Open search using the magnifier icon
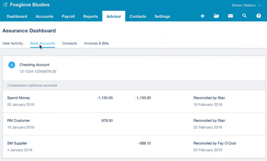This screenshot has height=161, width=267. [x=245, y=16]
